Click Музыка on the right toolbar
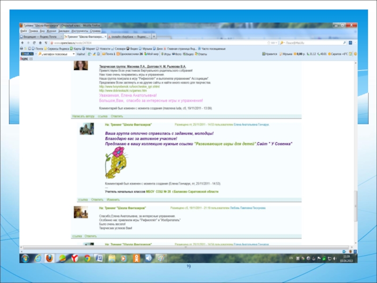The width and height of the screenshot is (377, 283). 286,54
